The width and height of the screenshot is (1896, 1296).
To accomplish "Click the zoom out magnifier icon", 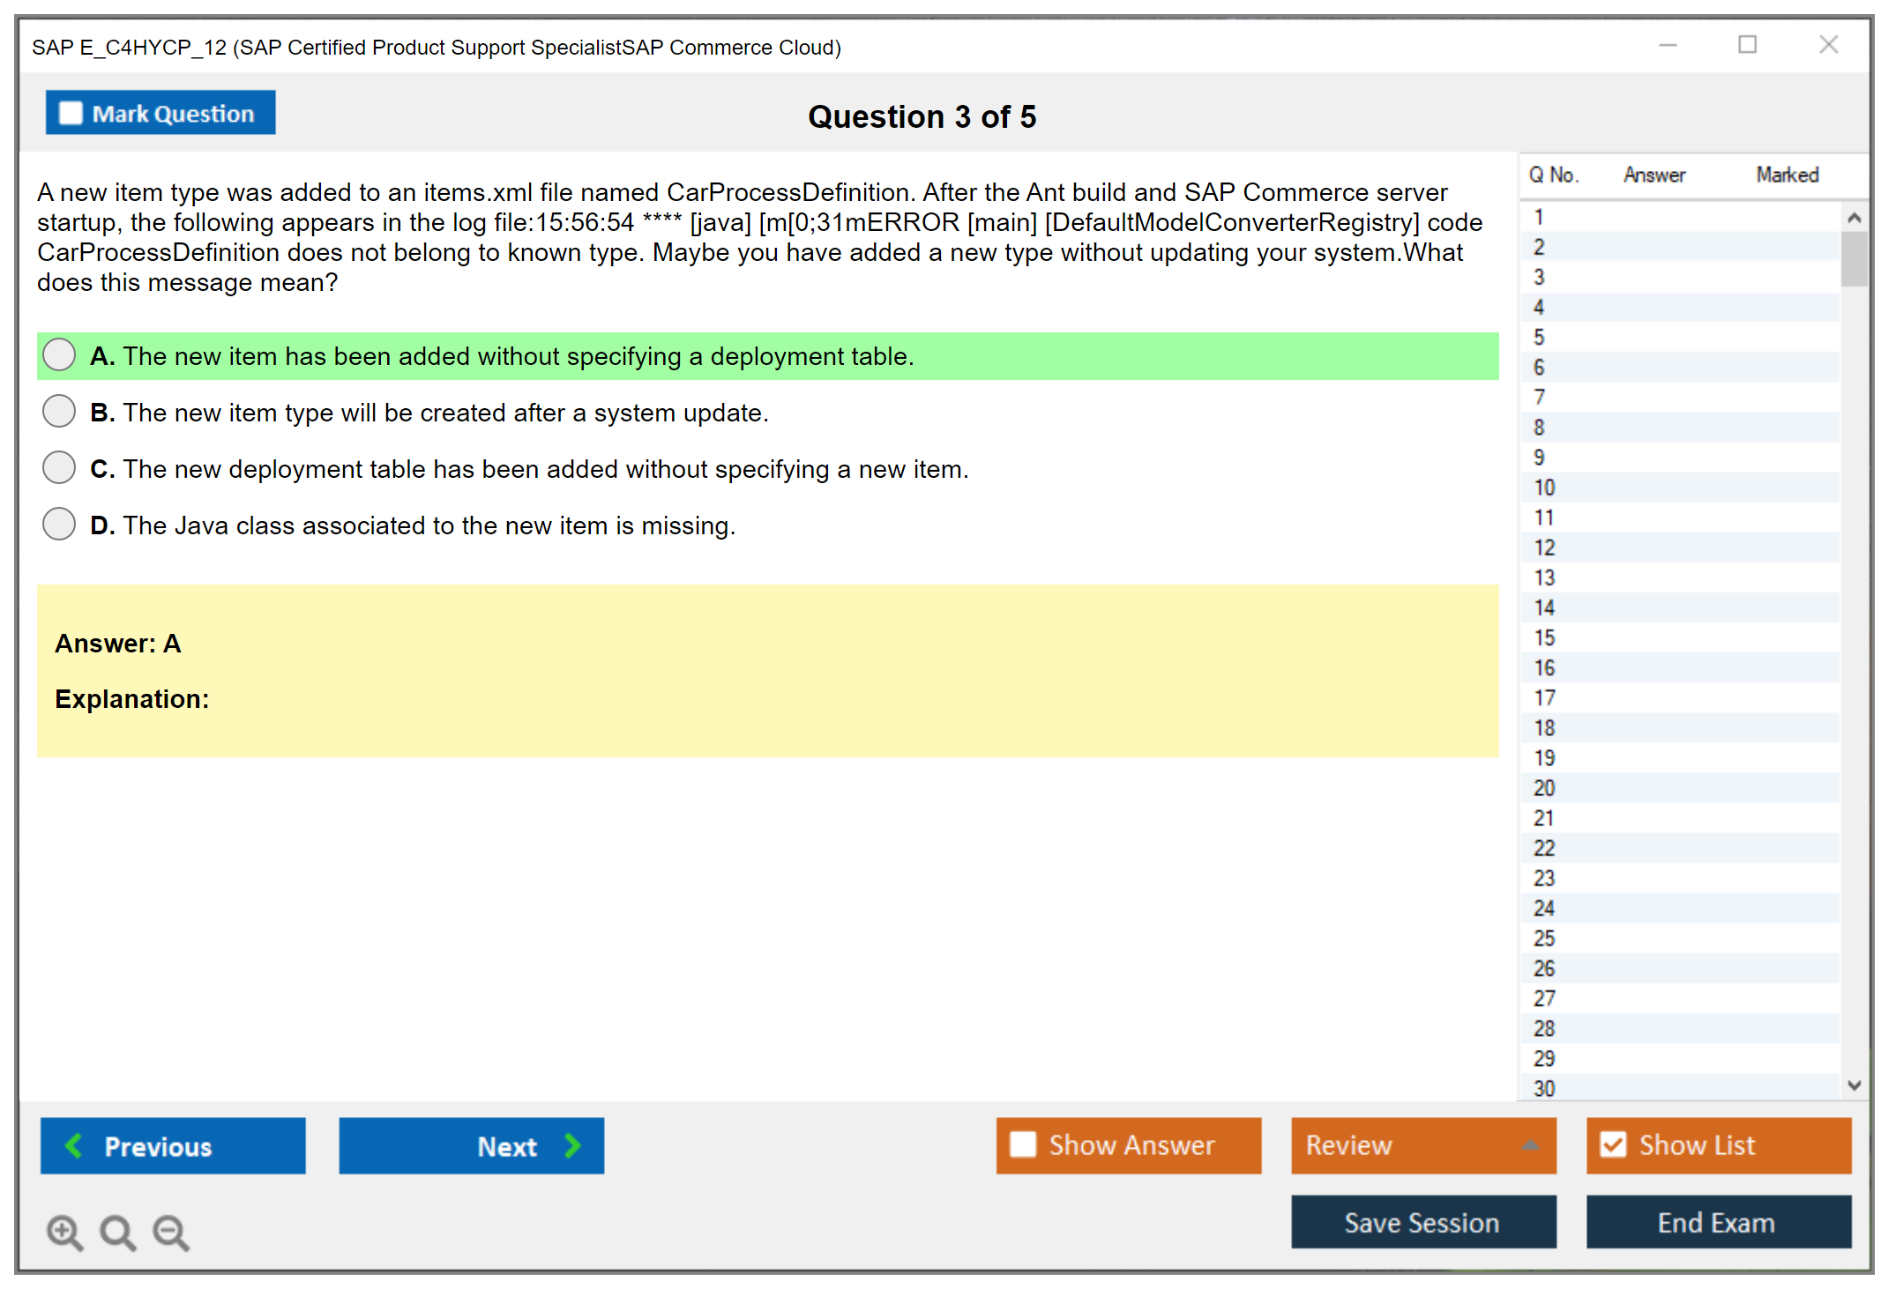I will (x=170, y=1231).
